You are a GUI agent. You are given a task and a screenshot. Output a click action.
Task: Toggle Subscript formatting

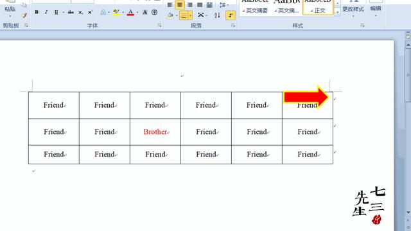(x=80, y=12)
